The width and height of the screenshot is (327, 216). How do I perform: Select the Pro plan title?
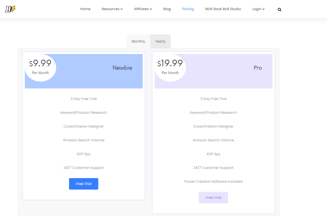[258, 68]
